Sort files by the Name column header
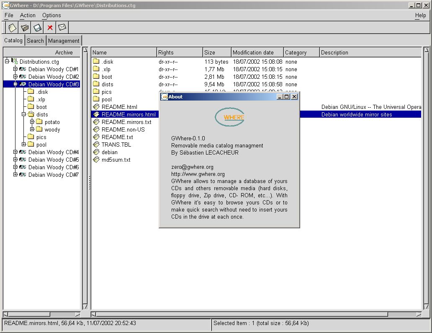Image resolution: width=432 pixels, height=333 pixels. 124,52
